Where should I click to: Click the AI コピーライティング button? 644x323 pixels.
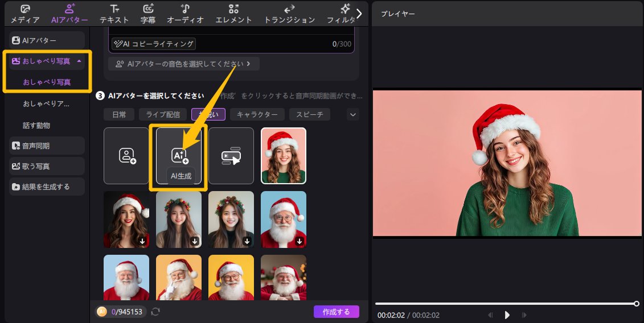(x=153, y=44)
